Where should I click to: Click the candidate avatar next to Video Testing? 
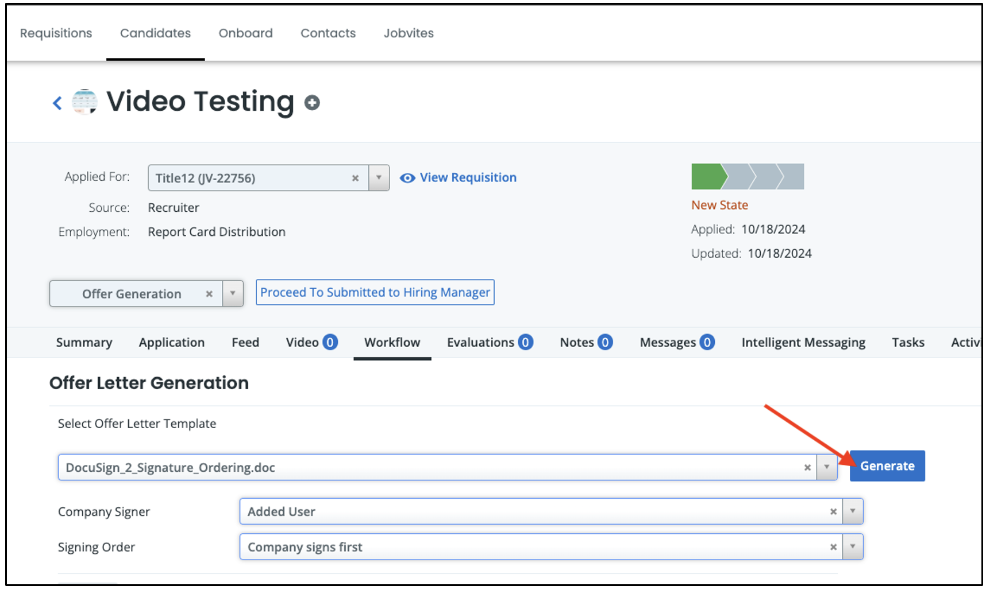84,102
